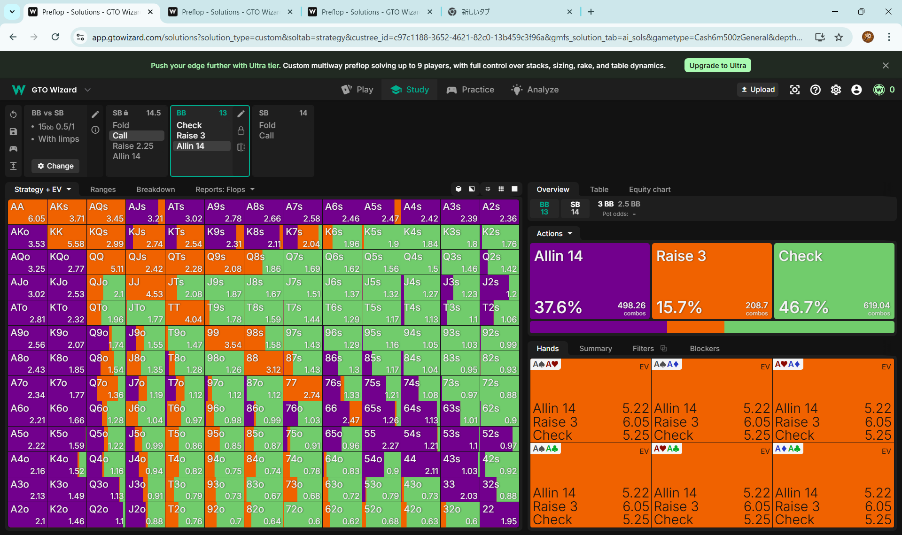
Task: Click the compare split icon in BB panel
Action: [x=241, y=147]
